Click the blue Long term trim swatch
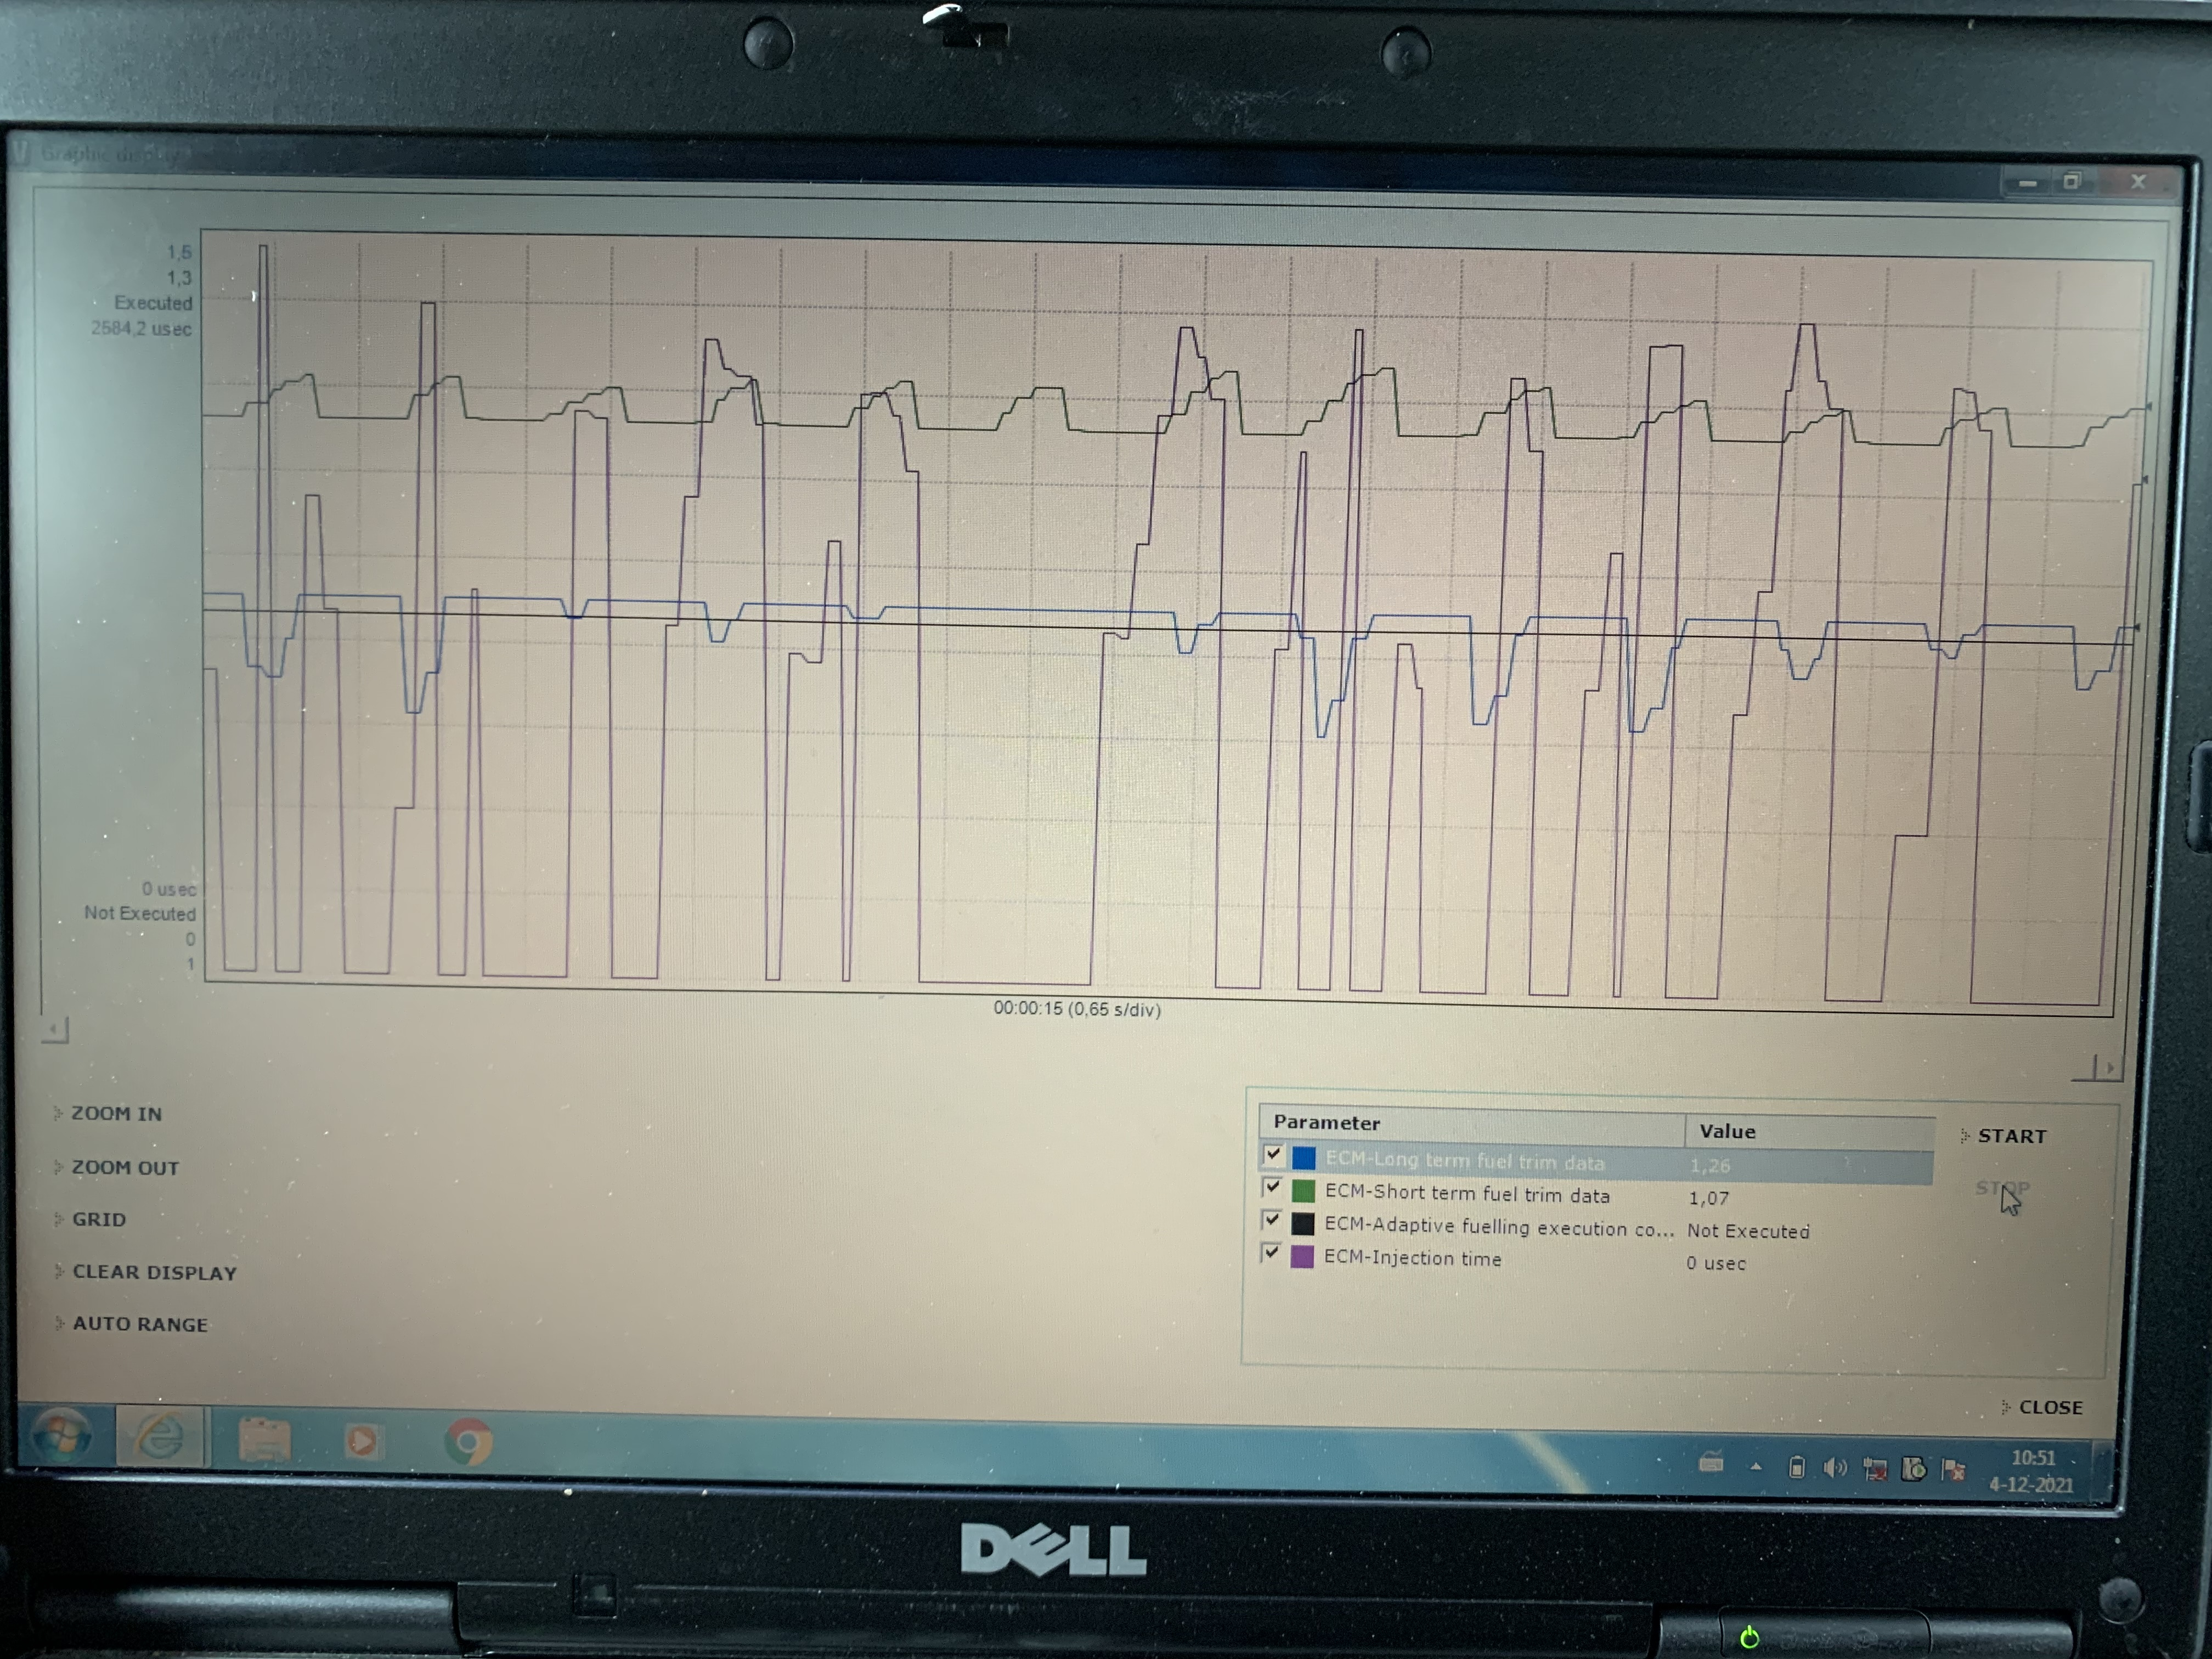The height and width of the screenshot is (1659, 2212). pos(1304,1158)
